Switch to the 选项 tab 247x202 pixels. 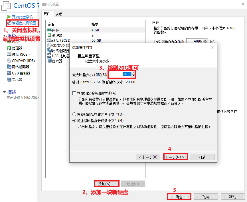click(59, 14)
